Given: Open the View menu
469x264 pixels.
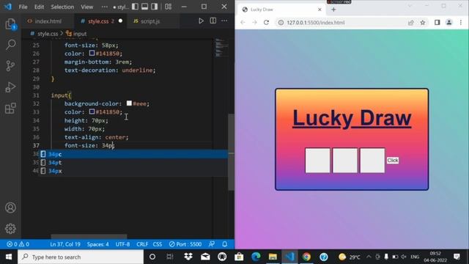Looking at the screenshot, I should coord(86,7).
